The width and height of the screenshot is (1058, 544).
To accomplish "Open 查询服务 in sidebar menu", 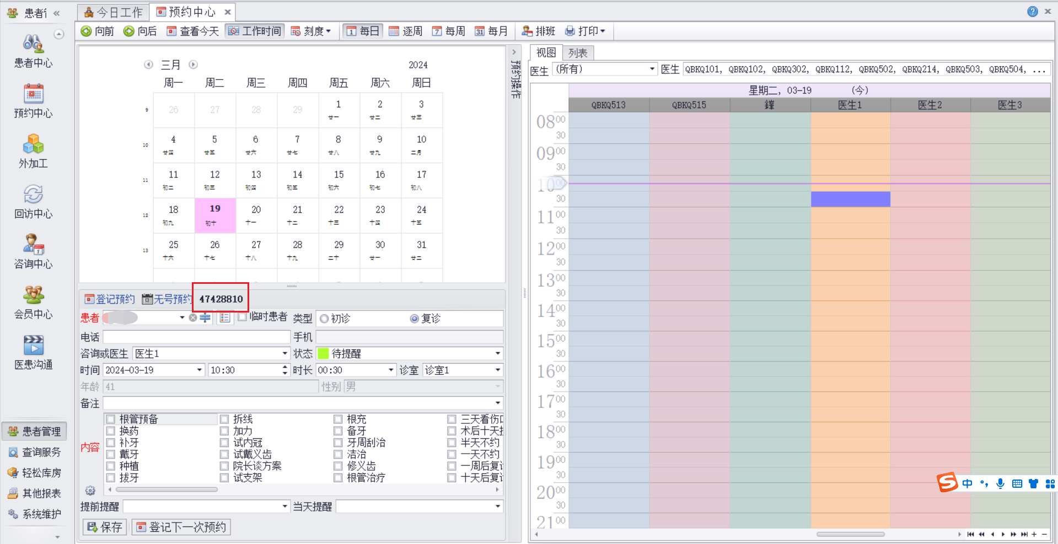I will tap(35, 452).
